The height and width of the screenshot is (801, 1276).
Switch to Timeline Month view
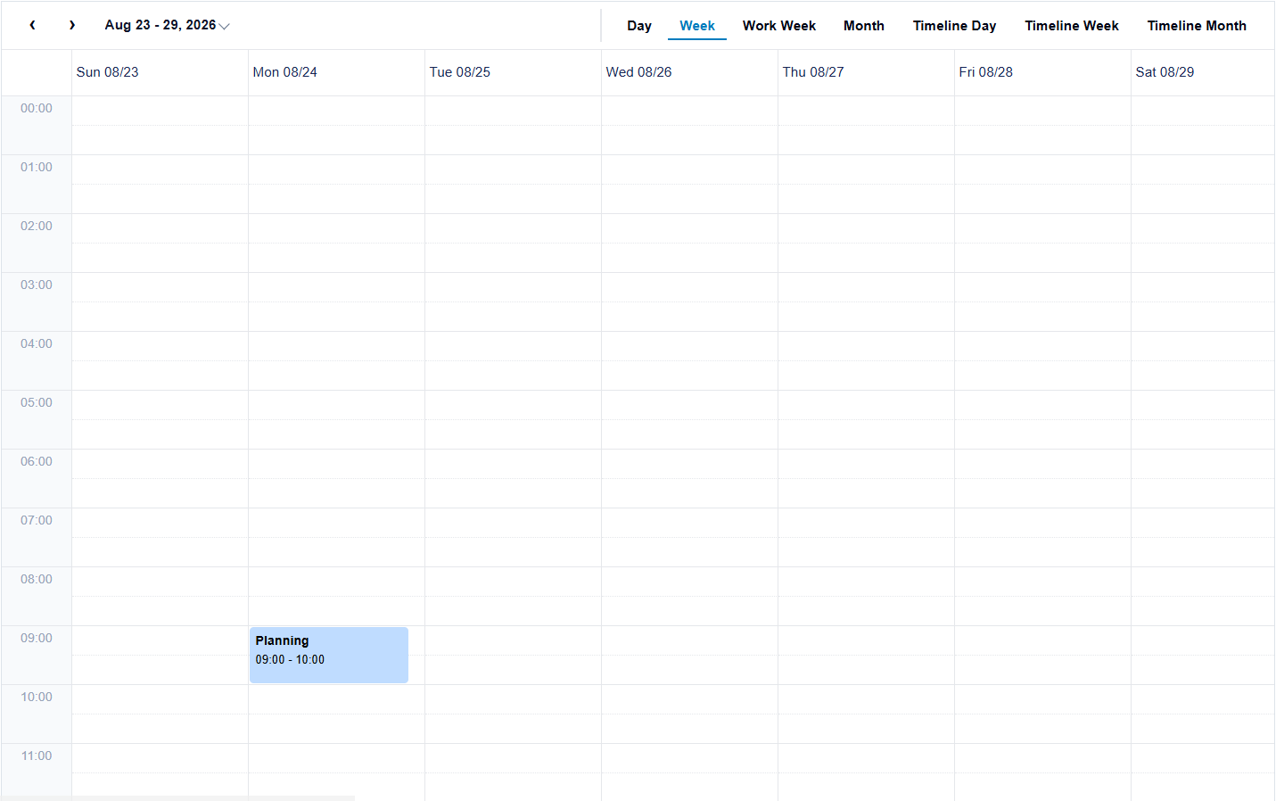click(1196, 26)
